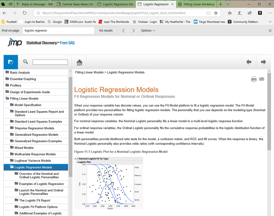Open Fargo Moorhead news bookmark

210,22
